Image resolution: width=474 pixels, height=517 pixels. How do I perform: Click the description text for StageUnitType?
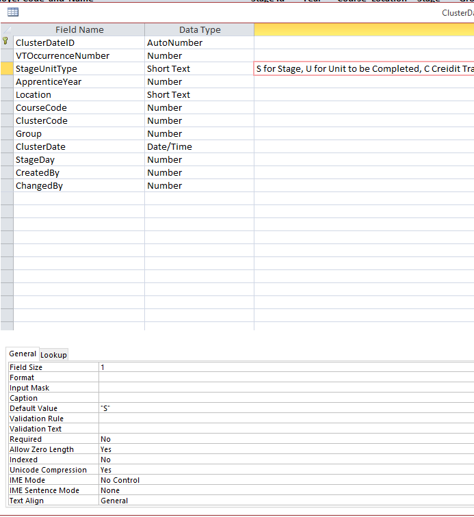(x=363, y=68)
